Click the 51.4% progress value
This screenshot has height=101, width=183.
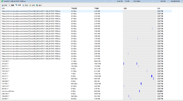click(x=127, y=1)
